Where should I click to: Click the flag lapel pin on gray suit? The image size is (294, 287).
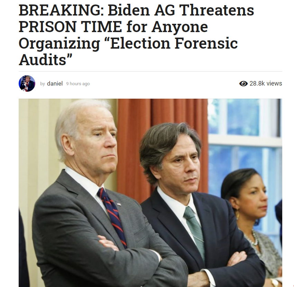118,204
